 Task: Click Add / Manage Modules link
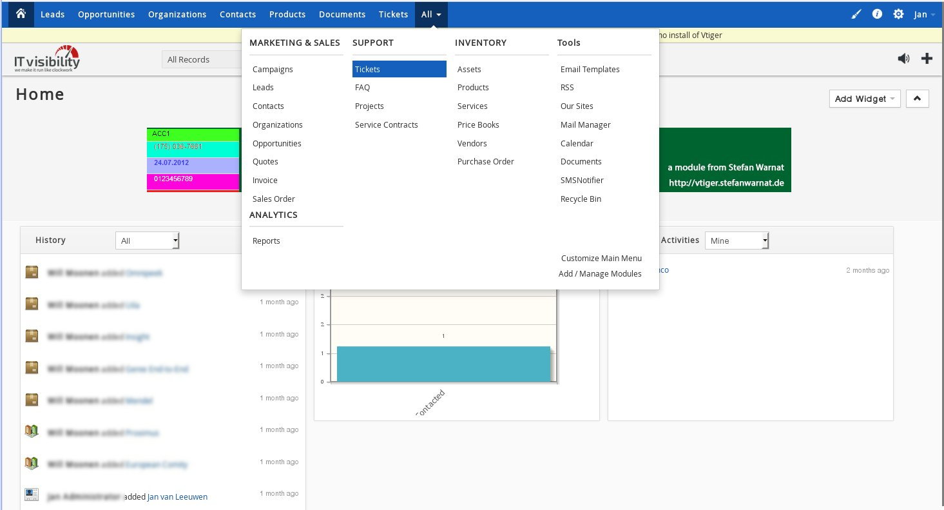(599, 273)
